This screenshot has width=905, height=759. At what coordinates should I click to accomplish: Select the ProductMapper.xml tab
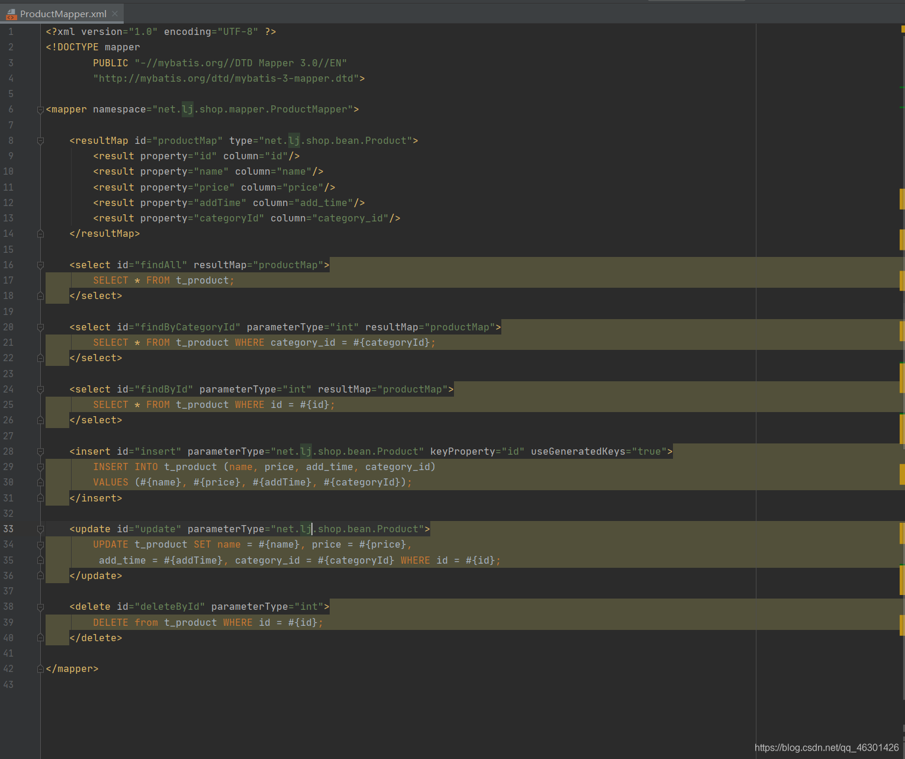point(62,14)
